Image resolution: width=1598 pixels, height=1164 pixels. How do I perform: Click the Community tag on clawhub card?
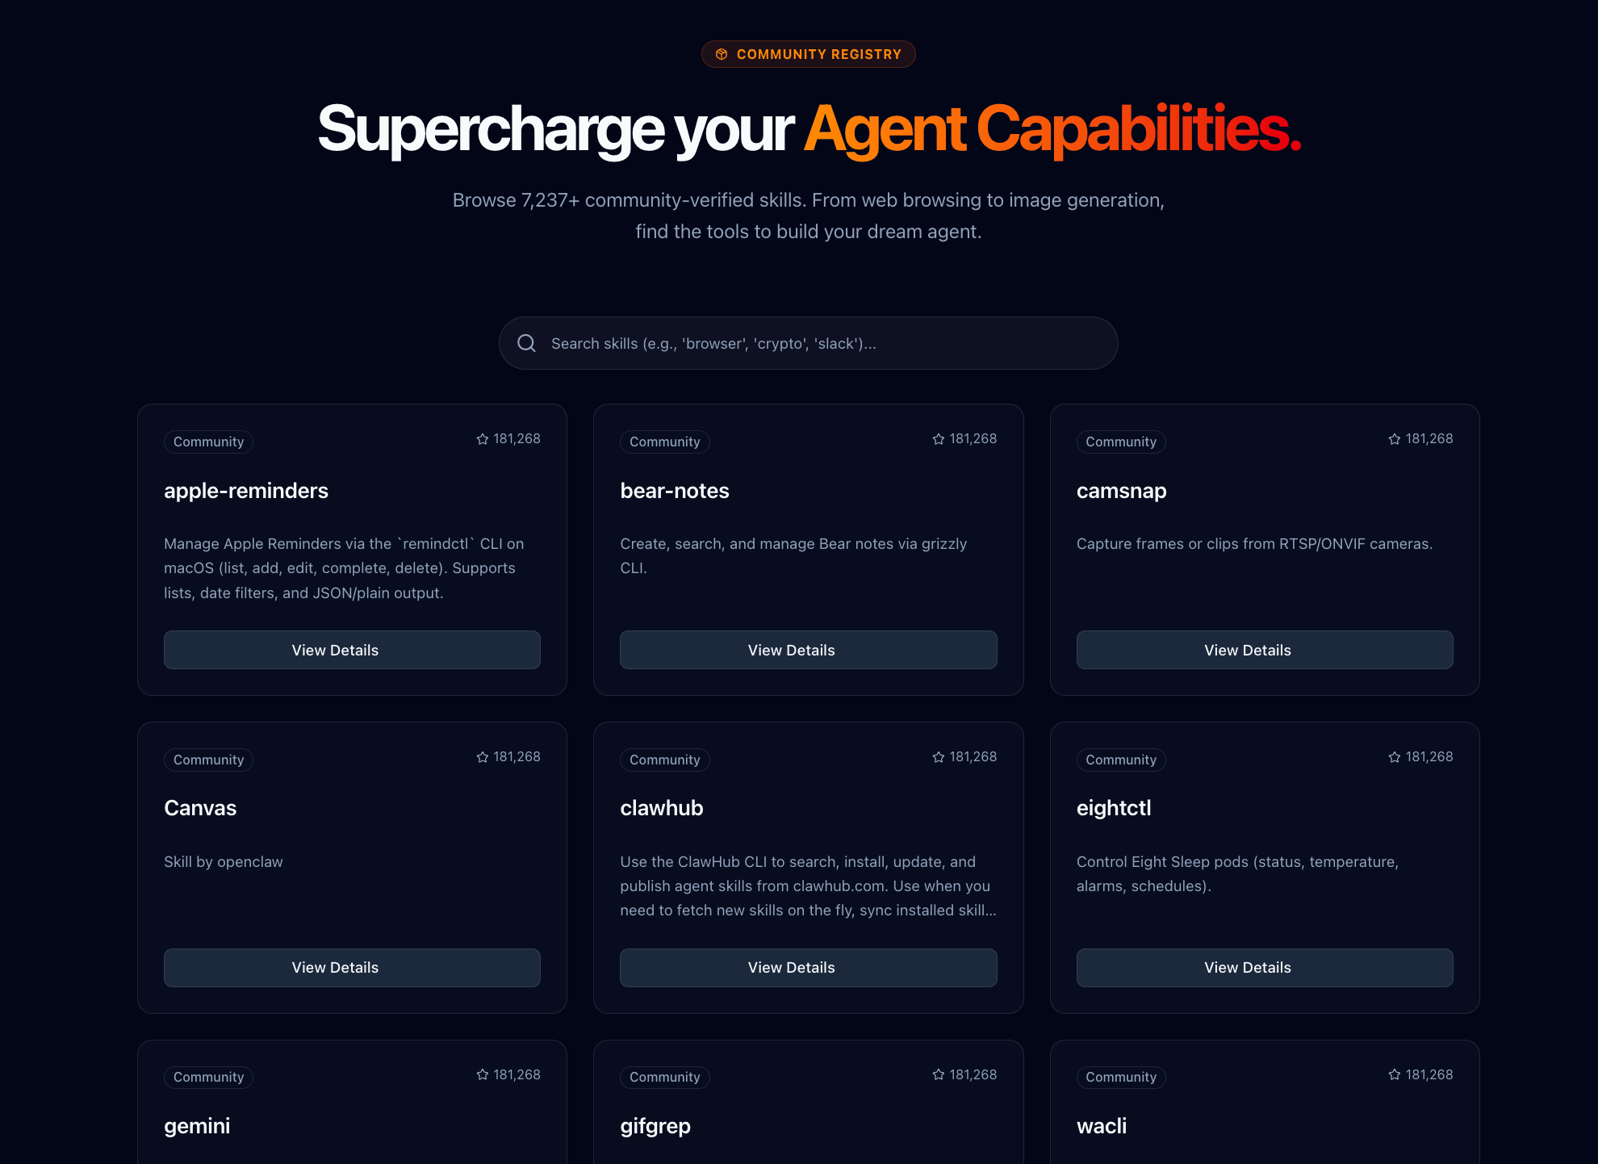pos(664,760)
